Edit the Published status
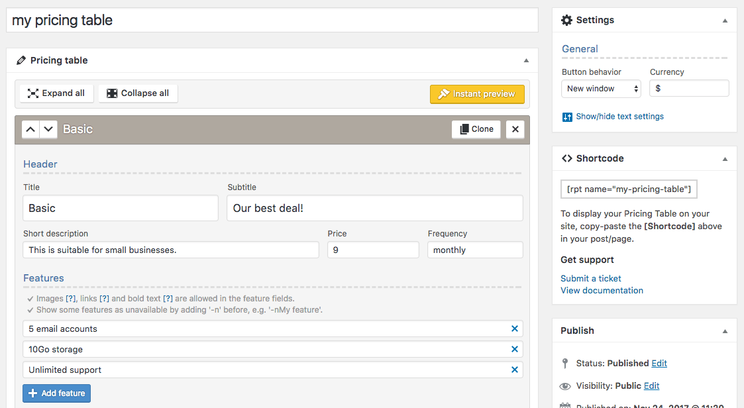744x408 pixels. point(659,363)
